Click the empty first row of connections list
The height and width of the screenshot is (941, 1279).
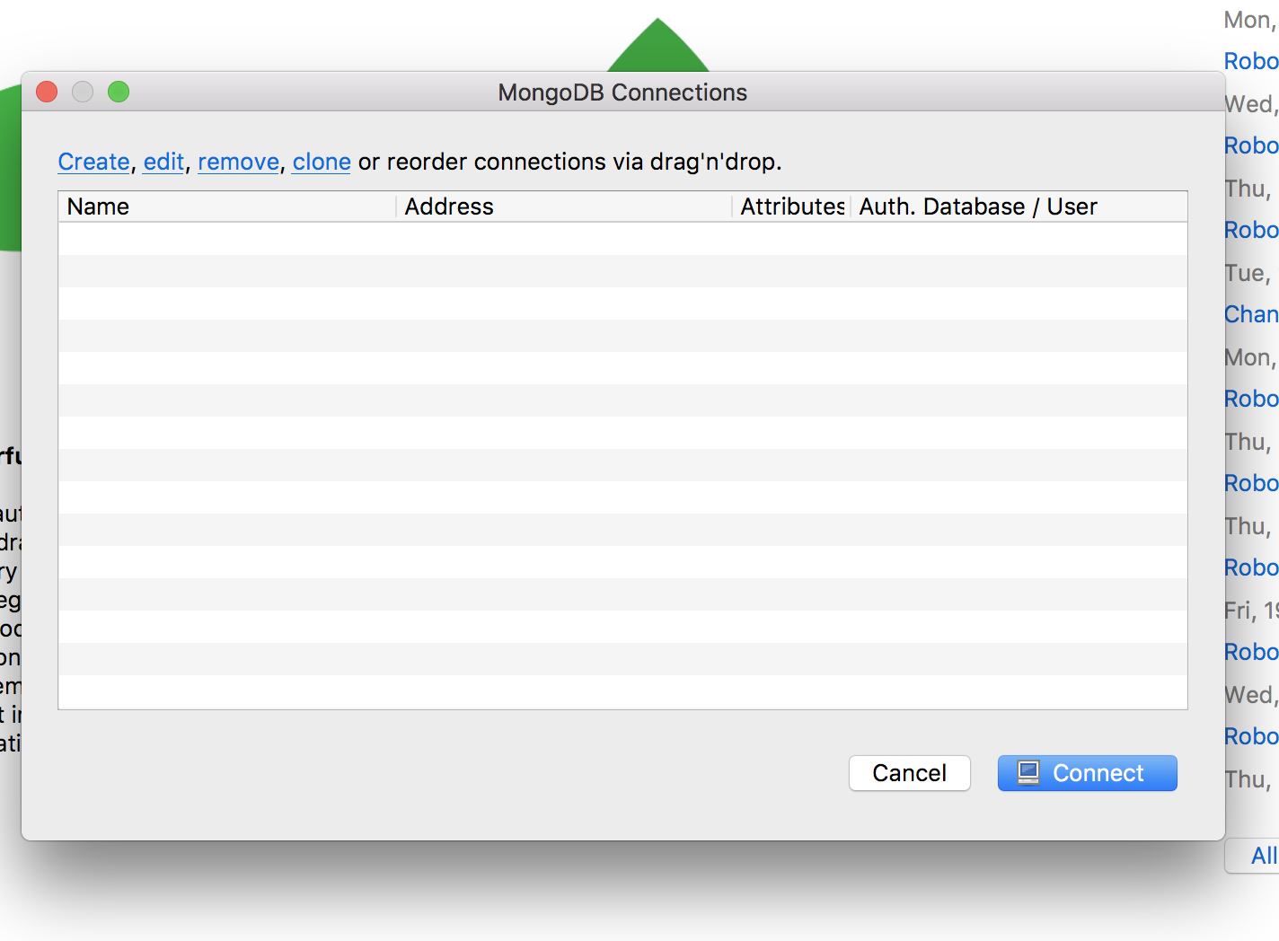(x=622, y=239)
